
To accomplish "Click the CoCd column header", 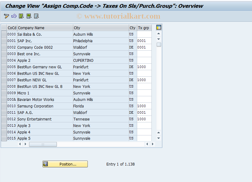I will pos(12,28).
